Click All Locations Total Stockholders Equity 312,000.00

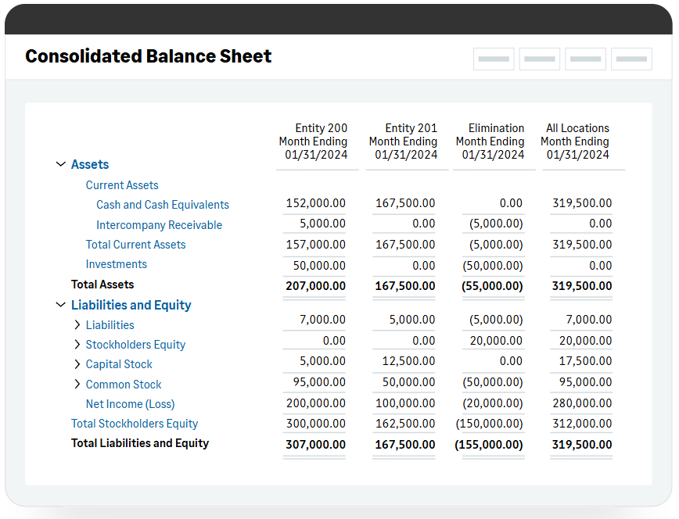[582, 424]
